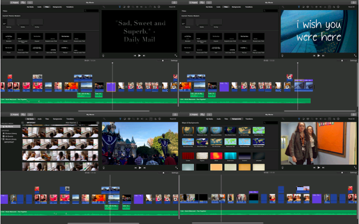The height and width of the screenshot is (224, 359).
Task: Open clip information icon in top-left window
Action: tap(159, 7)
